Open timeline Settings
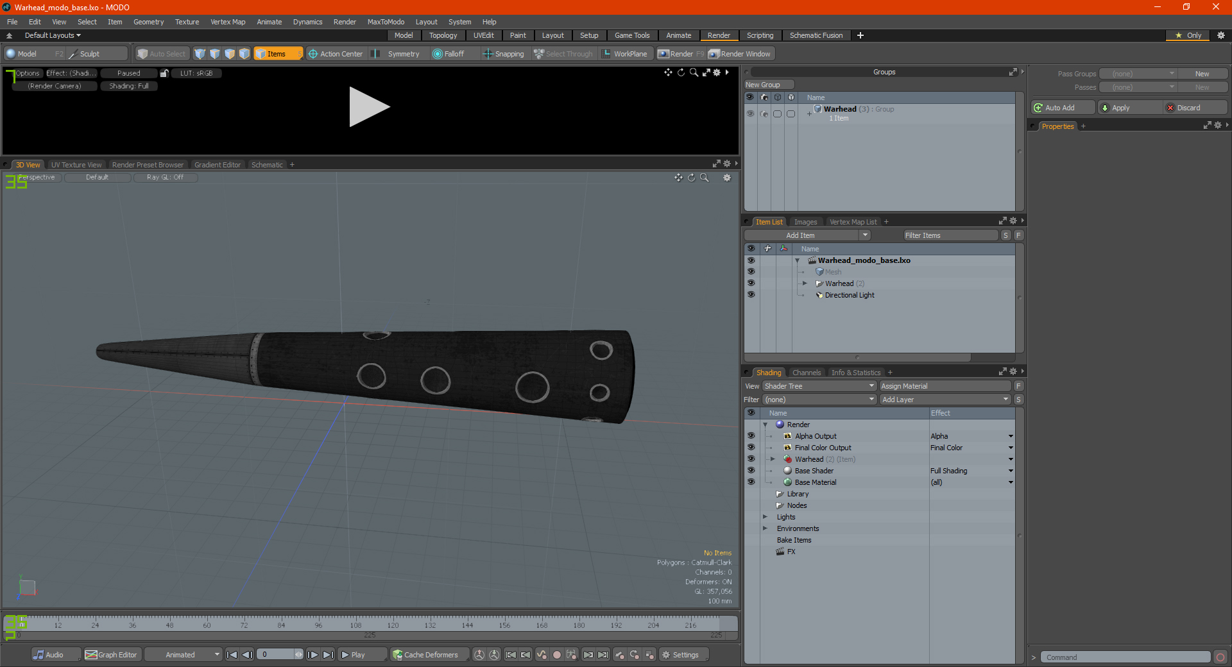 pos(684,655)
